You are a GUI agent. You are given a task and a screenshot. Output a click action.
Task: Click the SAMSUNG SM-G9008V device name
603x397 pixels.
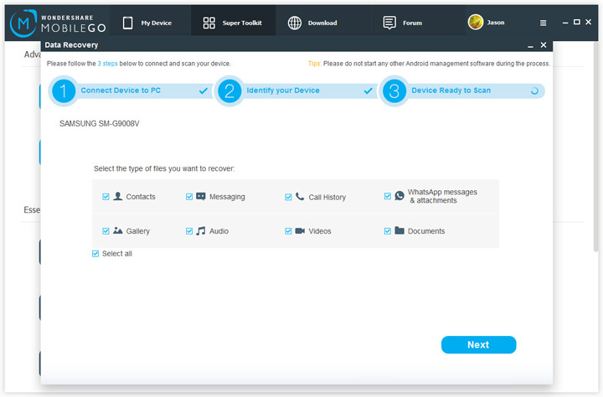(99, 123)
